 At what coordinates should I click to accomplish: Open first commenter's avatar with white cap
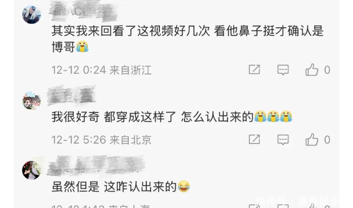click(x=31, y=14)
